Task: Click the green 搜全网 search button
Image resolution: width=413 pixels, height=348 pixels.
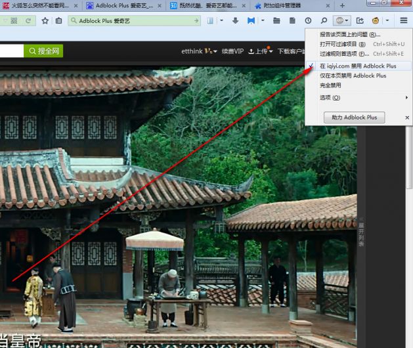Action: pyautogui.click(x=43, y=51)
